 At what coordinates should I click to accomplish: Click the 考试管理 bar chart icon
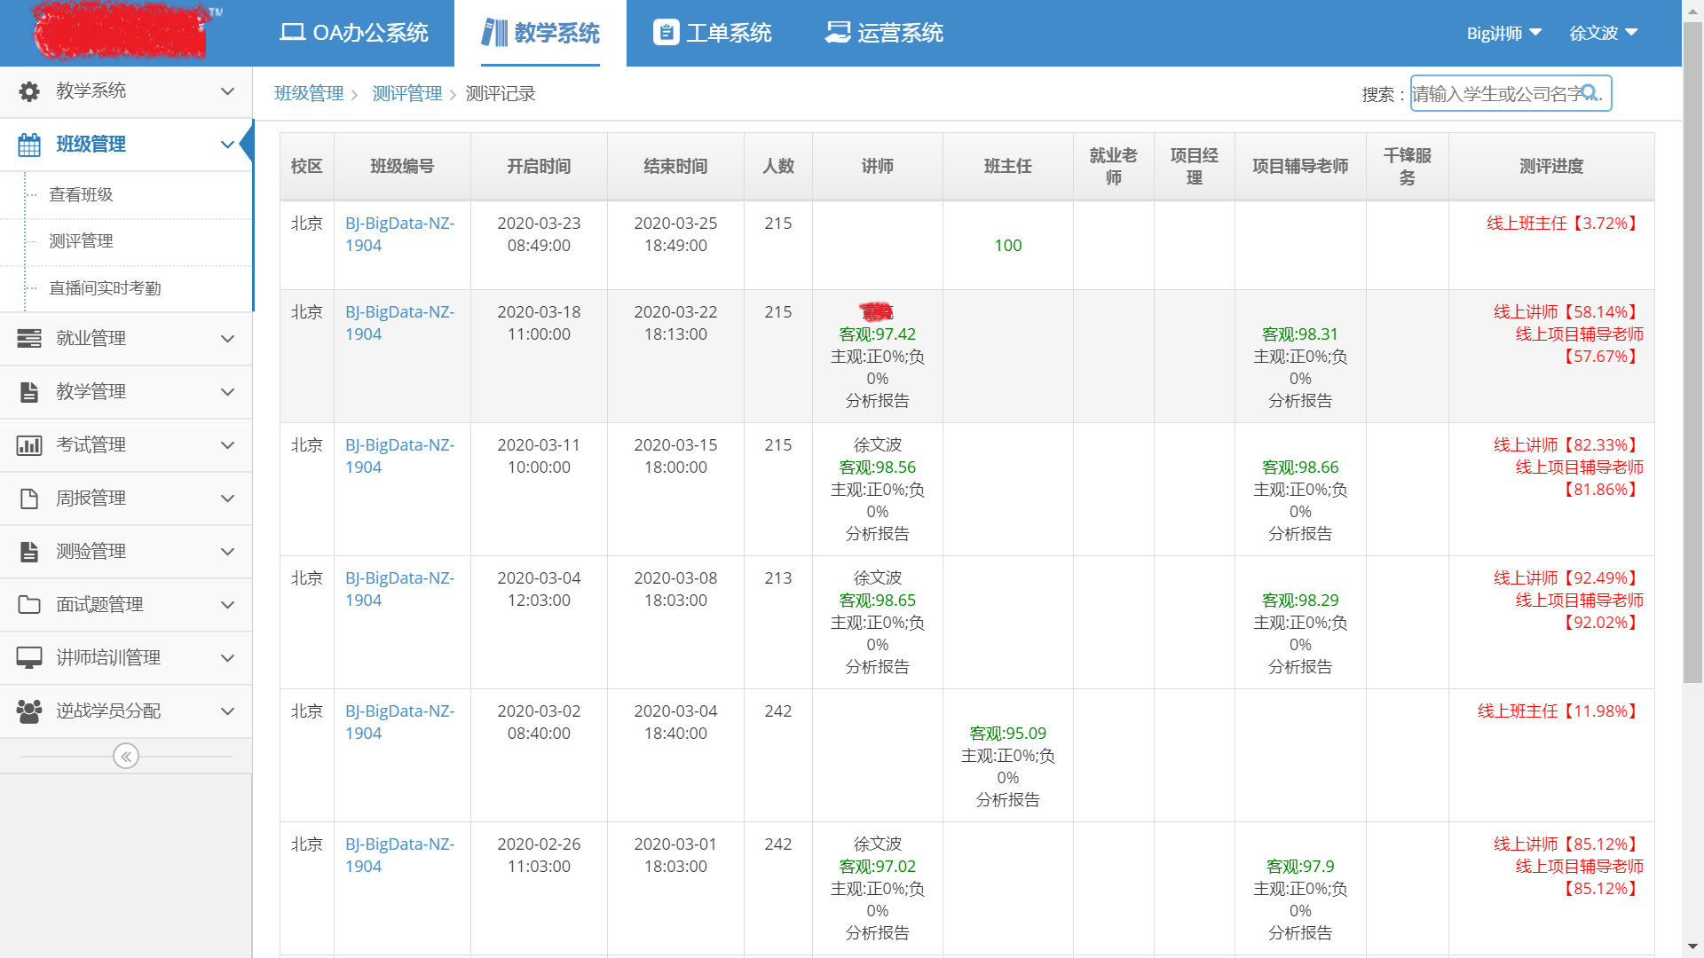click(29, 445)
